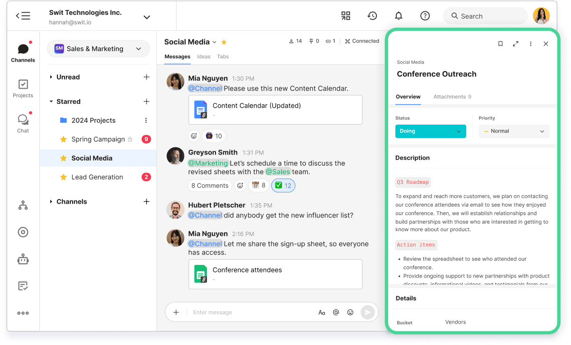Viewport: 571px width, 345px height.
Task: Bookmark the Conference Outreach task
Action: [x=500, y=44]
